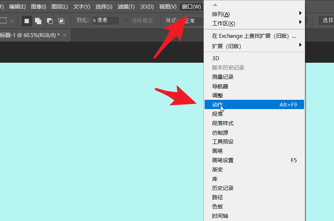The image size is (334, 221).
Task: Open the 动作 panel entry
Action: [x=255, y=104]
